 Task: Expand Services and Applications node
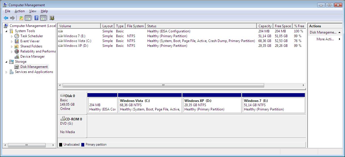(x=7, y=72)
